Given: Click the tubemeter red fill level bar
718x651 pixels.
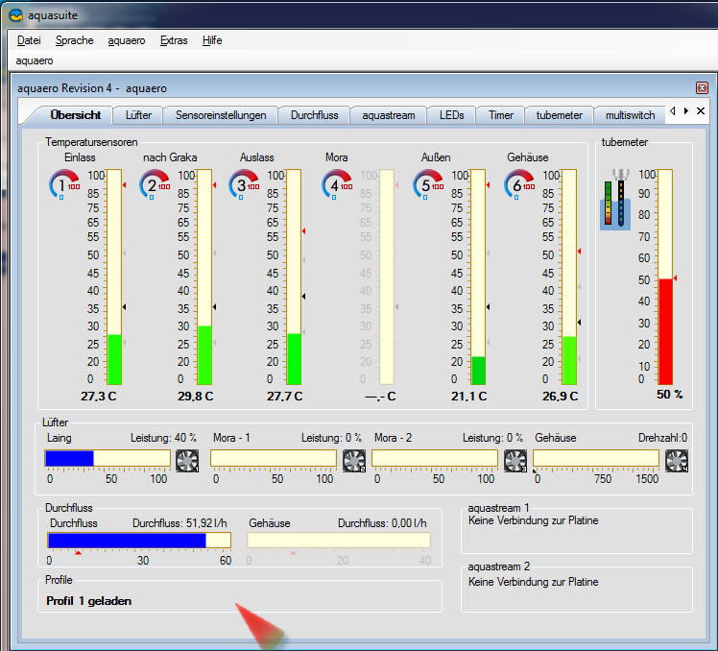Looking at the screenshot, I should 665,331.
